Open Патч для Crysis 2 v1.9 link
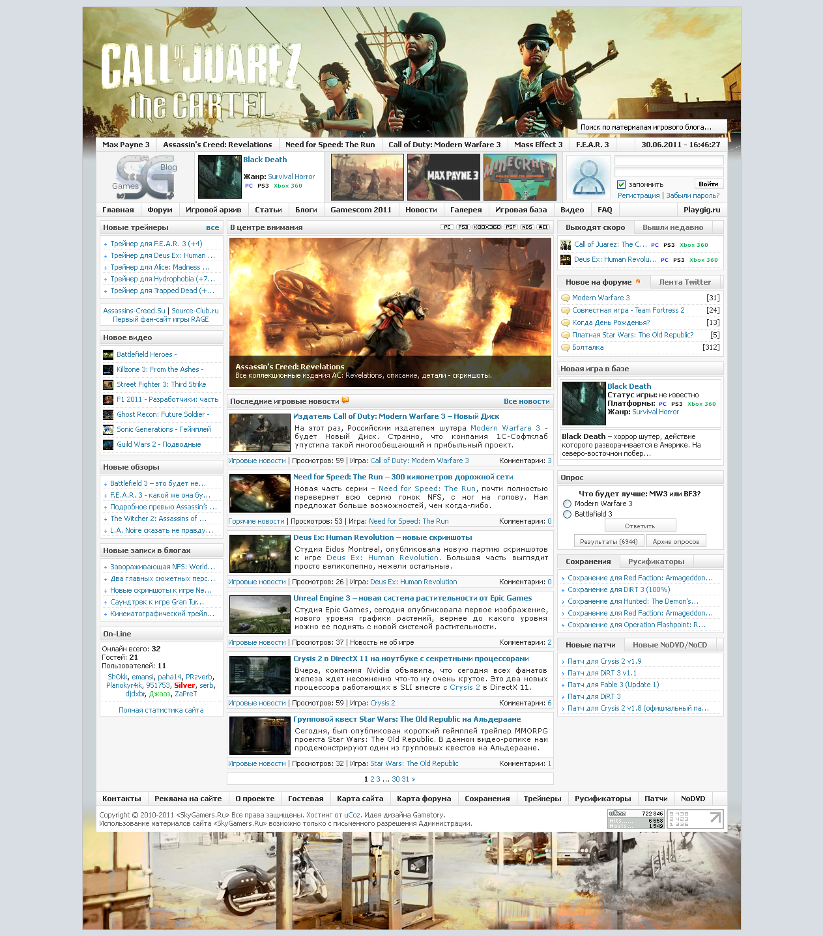Image resolution: width=823 pixels, height=936 pixels. [x=605, y=661]
